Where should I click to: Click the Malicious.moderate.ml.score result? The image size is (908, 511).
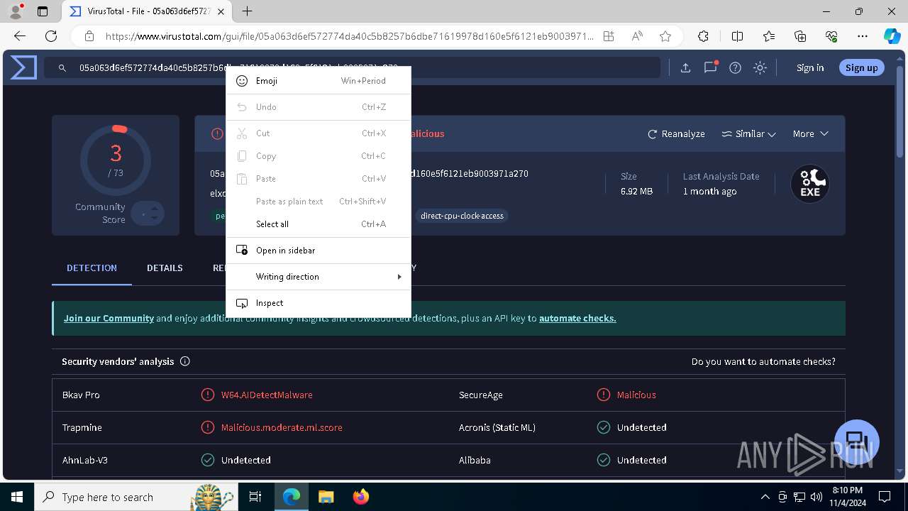click(282, 427)
